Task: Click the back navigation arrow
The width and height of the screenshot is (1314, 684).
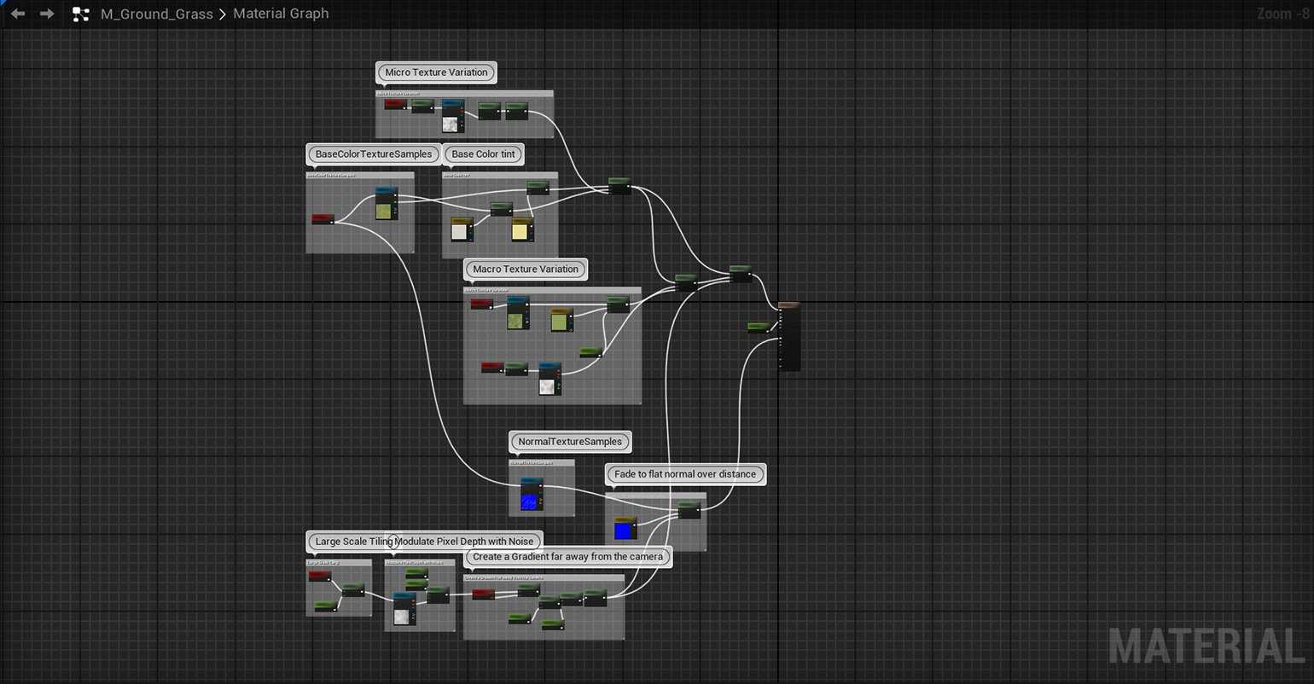Action: (17, 14)
